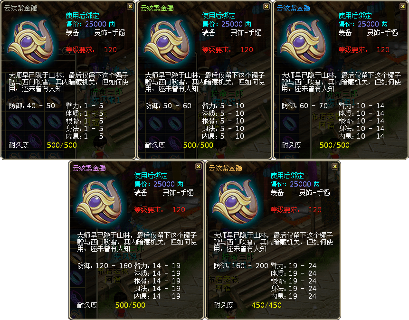Click 防御: 120 - 160 stat line

[105, 266]
